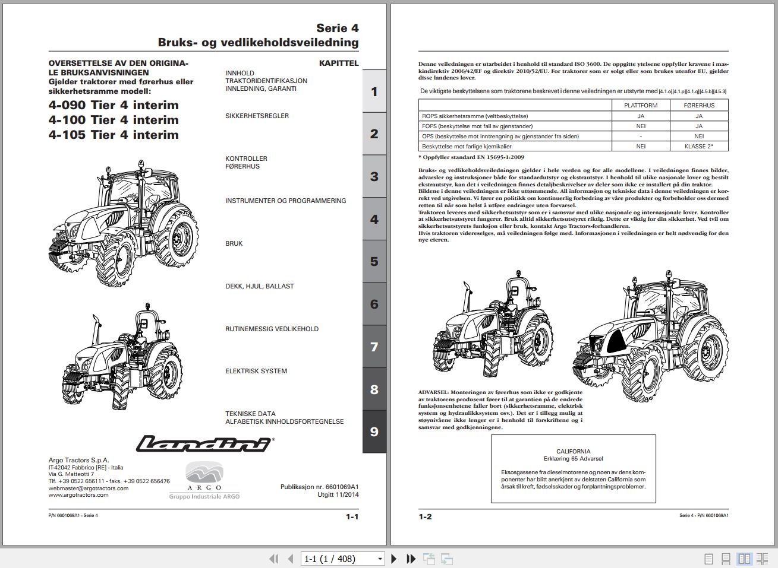Click the FOPS table row label

point(477,126)
